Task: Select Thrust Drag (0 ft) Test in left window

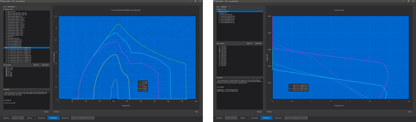Action: pos(6,38)
